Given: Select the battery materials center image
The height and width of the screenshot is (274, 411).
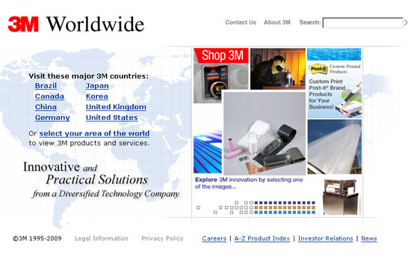Looking at the screenshot, I should pyautogui.click(x=265, y=133).
